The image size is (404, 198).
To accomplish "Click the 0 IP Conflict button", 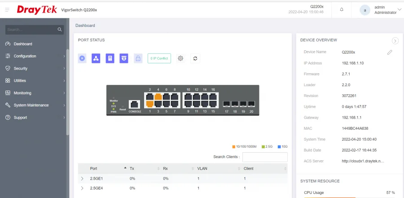I will [159, 58].
